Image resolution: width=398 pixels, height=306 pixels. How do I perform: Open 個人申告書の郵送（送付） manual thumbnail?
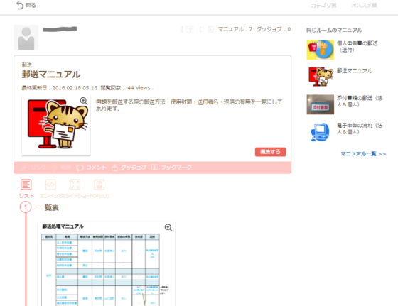(321, 50)
